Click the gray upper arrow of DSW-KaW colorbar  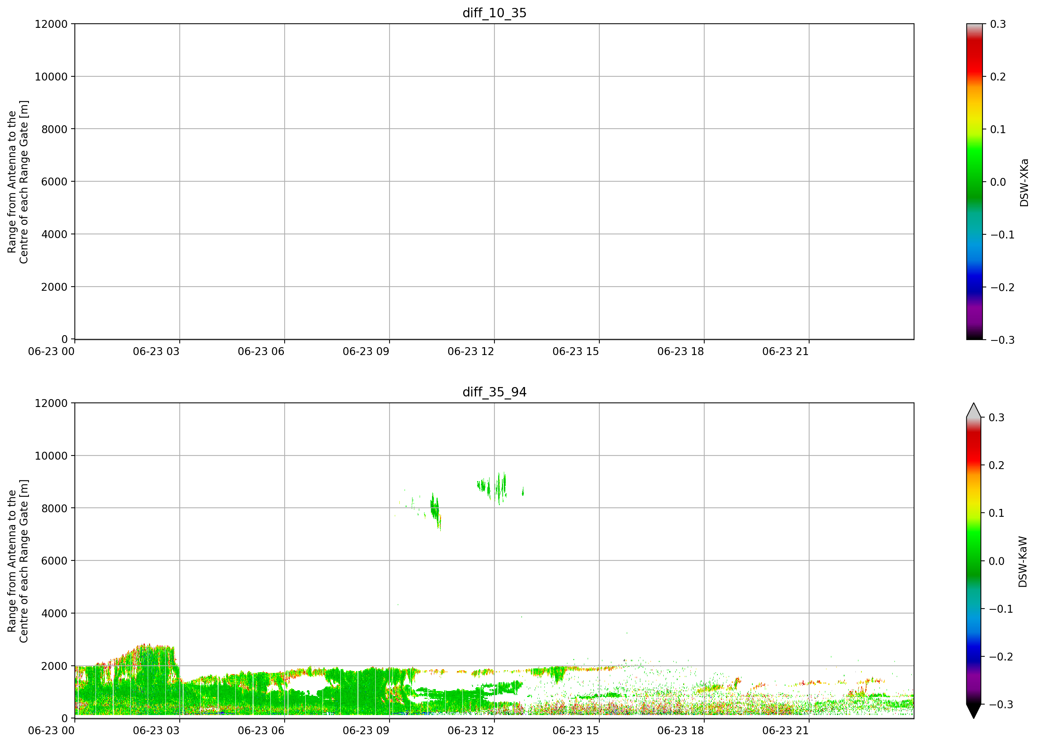point(974,410)
